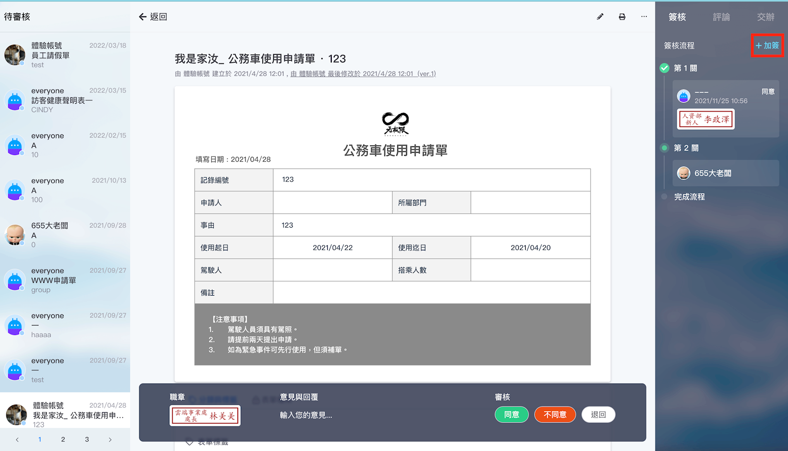The image size is (788, 451).
Task: Click the back arrow 返回
Action: (153, 17)
